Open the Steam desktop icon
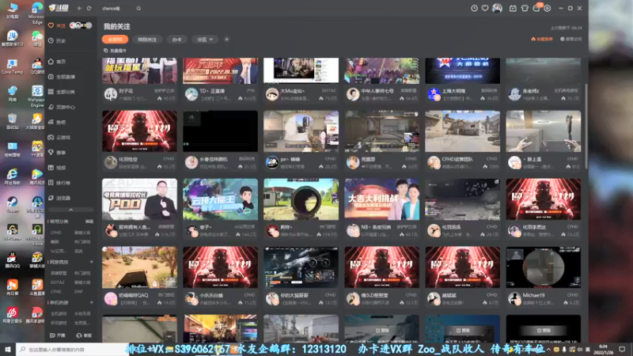Screen dimensions: 633x356 pyautogui.click(x=12, y=204)
